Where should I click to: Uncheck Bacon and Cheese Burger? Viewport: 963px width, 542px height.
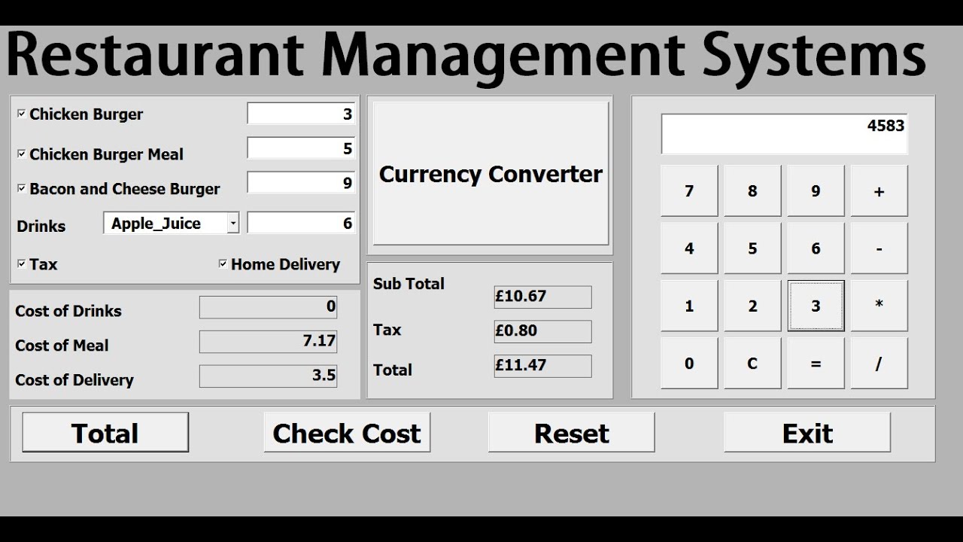(x=22, y=188)
